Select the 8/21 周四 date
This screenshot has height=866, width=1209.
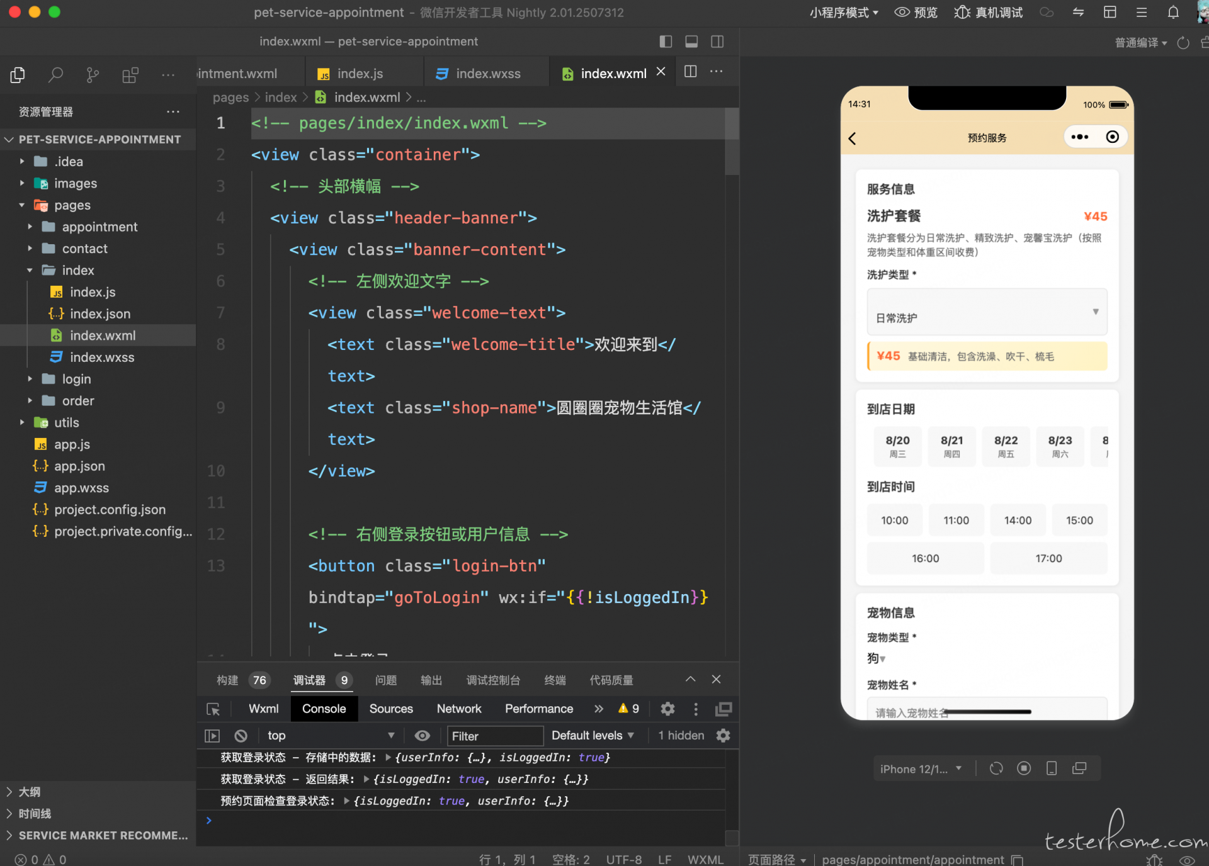click(951, 446)
